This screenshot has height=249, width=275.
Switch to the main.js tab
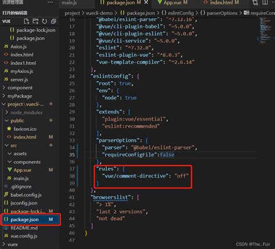69,3
